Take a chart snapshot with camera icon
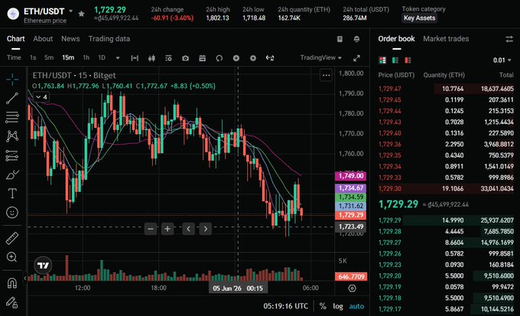This screenshot has height=316, width=520. [185, 58]
